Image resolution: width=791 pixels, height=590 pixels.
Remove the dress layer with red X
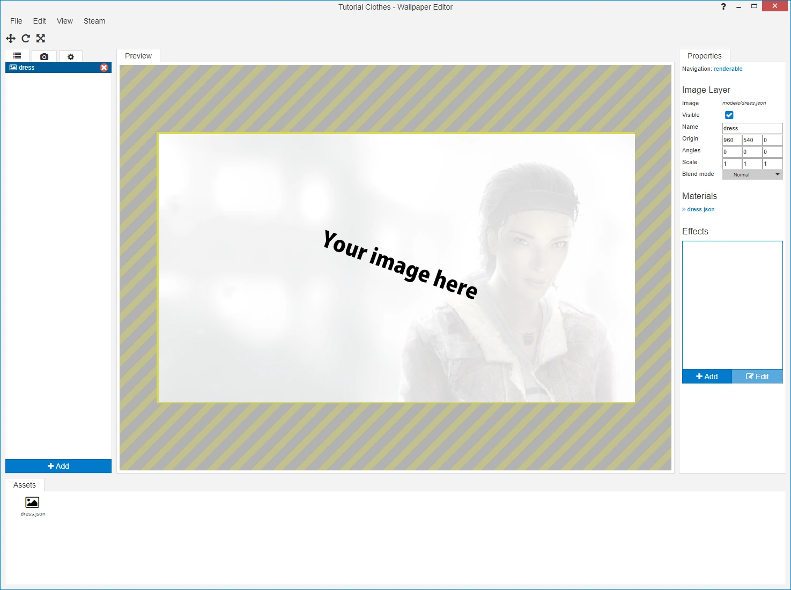pos(104,68)
